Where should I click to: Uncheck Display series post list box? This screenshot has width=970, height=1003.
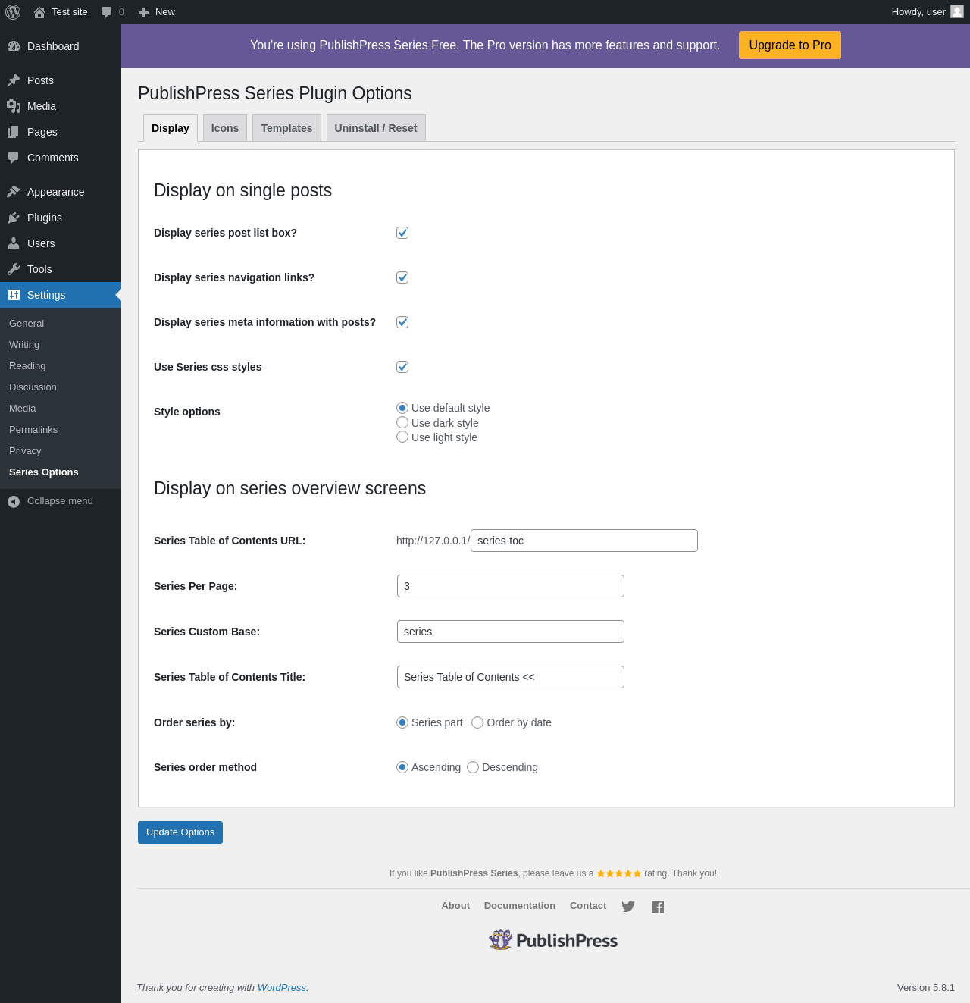click(402, 233)
